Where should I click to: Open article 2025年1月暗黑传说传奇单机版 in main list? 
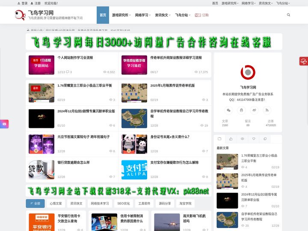pyautogui.click(x=172, y=86)
